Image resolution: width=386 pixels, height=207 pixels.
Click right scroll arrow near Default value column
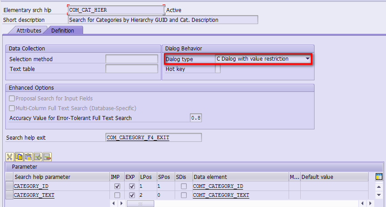click(x=370, y=203)
